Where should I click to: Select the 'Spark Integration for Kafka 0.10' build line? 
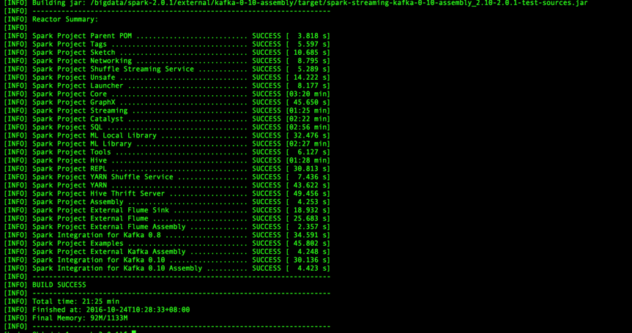tap(167, 260)
